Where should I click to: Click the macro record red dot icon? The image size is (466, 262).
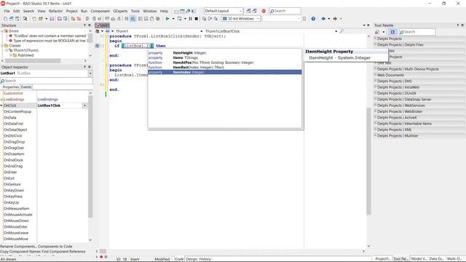pyautogui.click(x=101, y=257)
